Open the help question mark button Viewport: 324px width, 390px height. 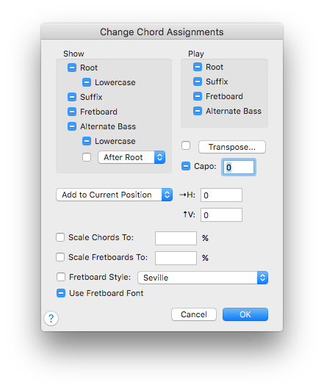[51, 318]
